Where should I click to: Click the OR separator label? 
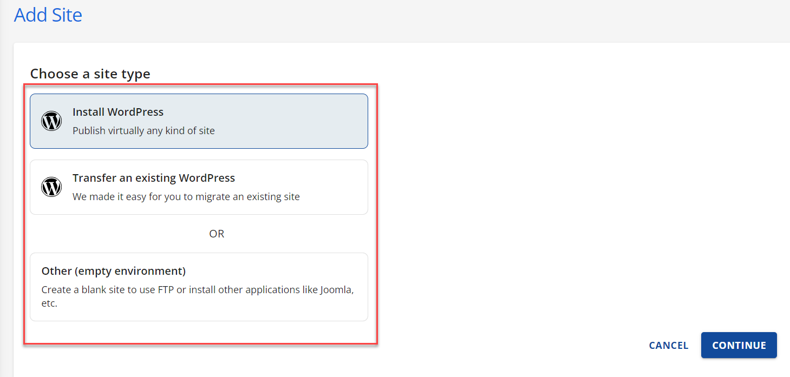click(217, 234)
